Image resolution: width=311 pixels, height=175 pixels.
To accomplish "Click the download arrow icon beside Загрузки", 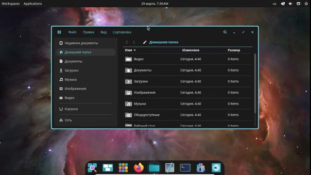I will point(61,70).
